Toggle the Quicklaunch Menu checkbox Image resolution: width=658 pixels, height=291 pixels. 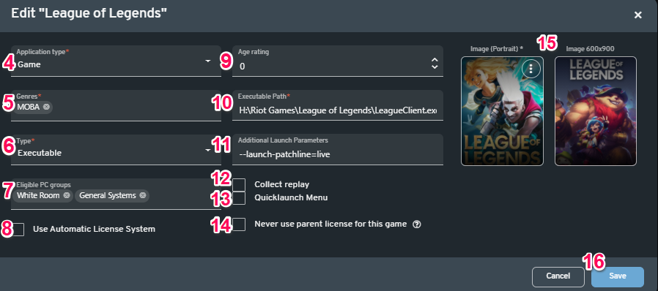[239, 198]
